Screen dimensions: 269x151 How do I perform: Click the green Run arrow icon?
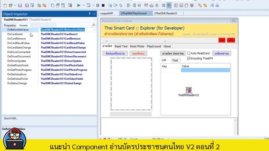(x=79, y=5)
